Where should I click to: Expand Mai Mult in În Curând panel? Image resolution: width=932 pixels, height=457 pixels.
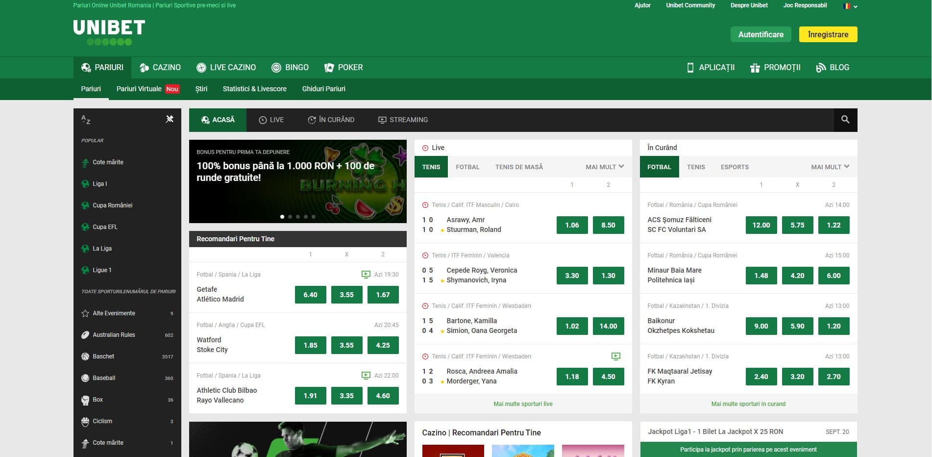[830, 167]
